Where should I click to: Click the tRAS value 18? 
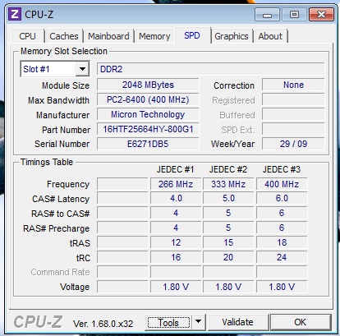[282, 242]
